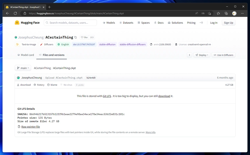
Task: Open ACertainThing folder breadcrumb
Action: click(x=42, y=68)
